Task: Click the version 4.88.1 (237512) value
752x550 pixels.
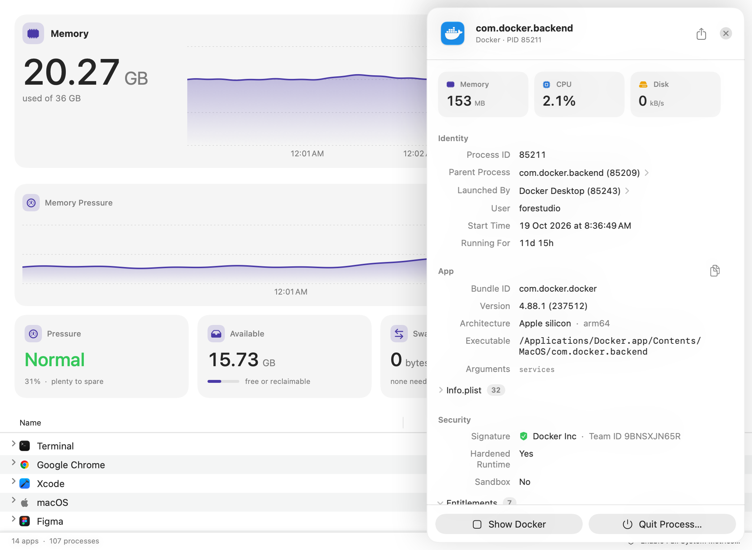Action: 553,306
